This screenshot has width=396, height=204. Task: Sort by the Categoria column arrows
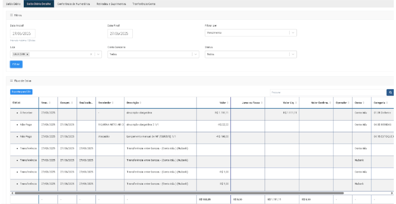pyautogui.click(x=387, y=103)
